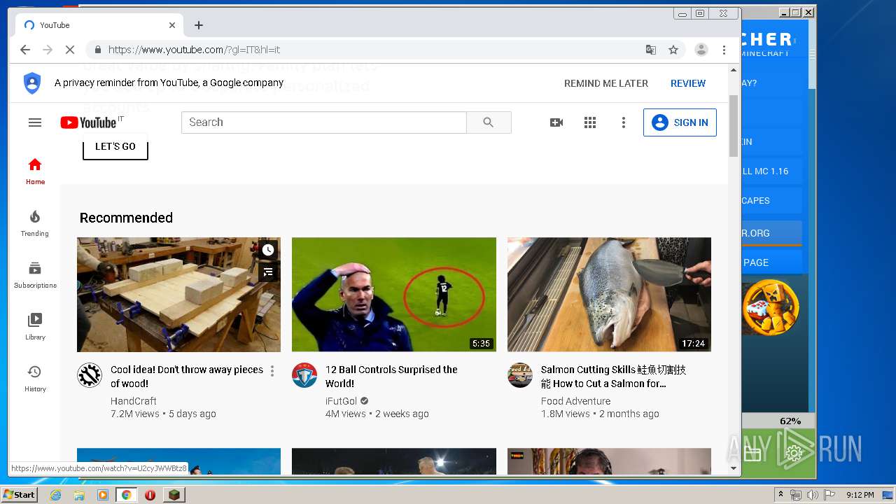Click the Chrome back arrow
Image resolution: width=896 pixels, height=504 pixels.
click(x=25, y=50)
